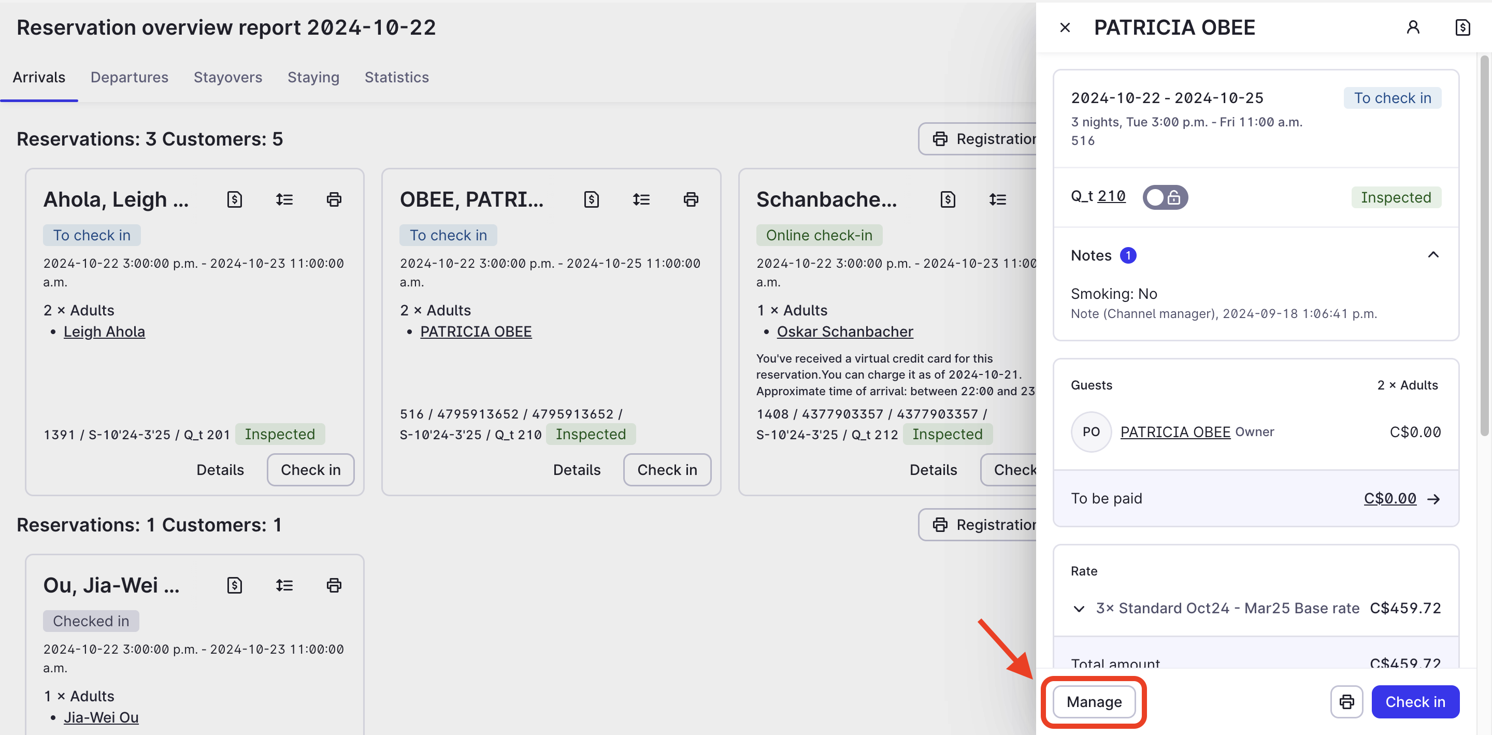
Task: Open billing icon on Schanbacher card
Action: click(x=948, y=199)
